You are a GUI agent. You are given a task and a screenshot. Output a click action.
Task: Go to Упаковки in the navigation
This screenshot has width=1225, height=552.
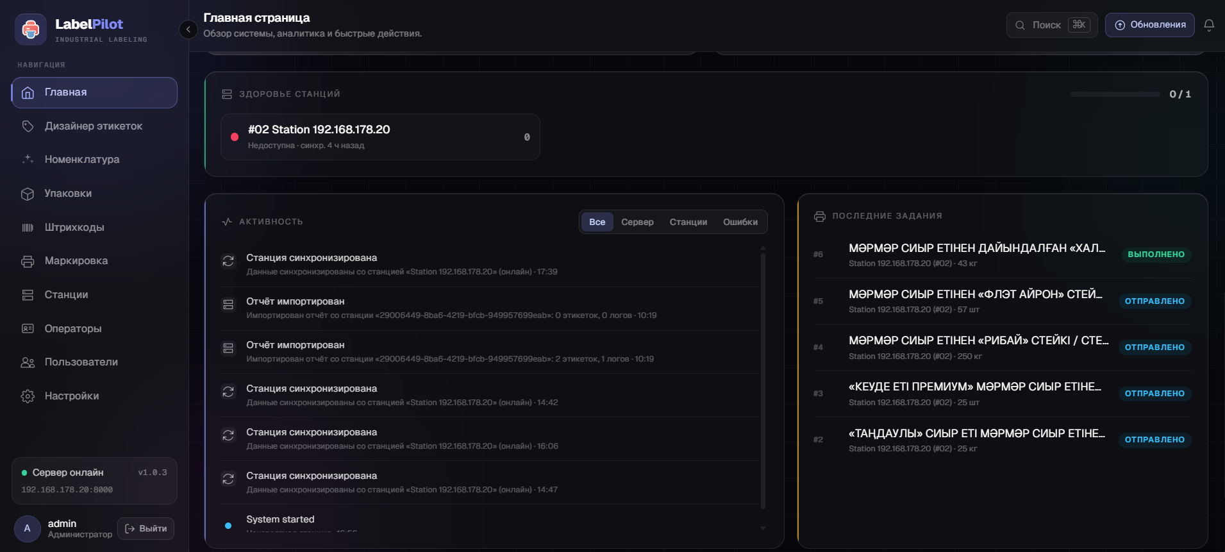(94, 194)
